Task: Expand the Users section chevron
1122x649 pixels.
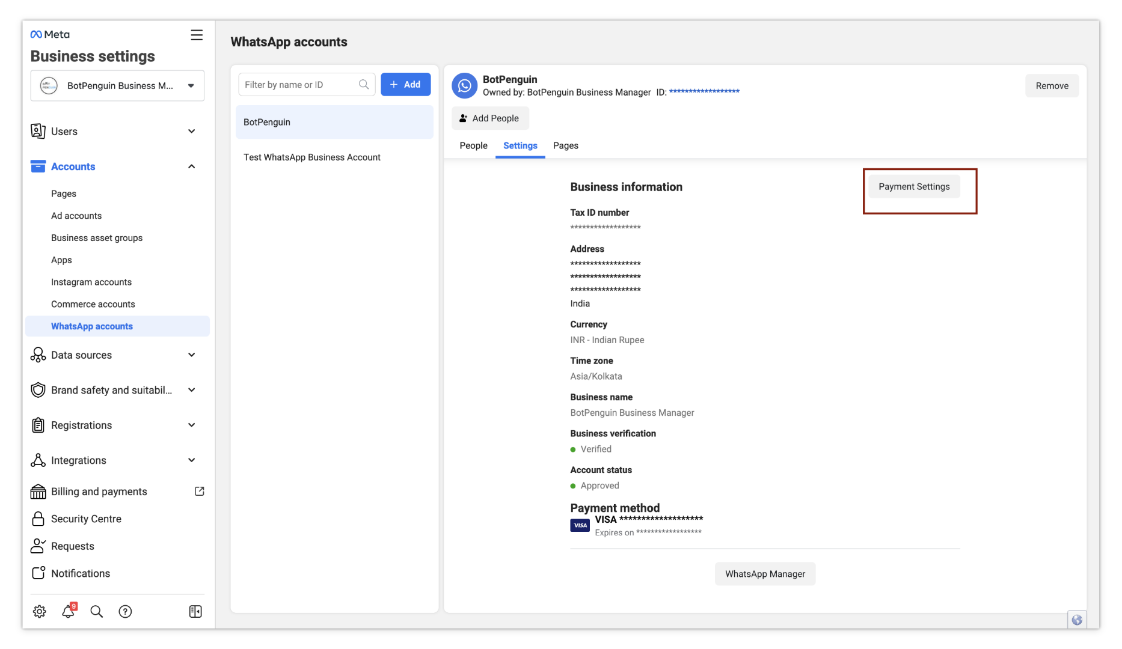Action: point(192,131)
